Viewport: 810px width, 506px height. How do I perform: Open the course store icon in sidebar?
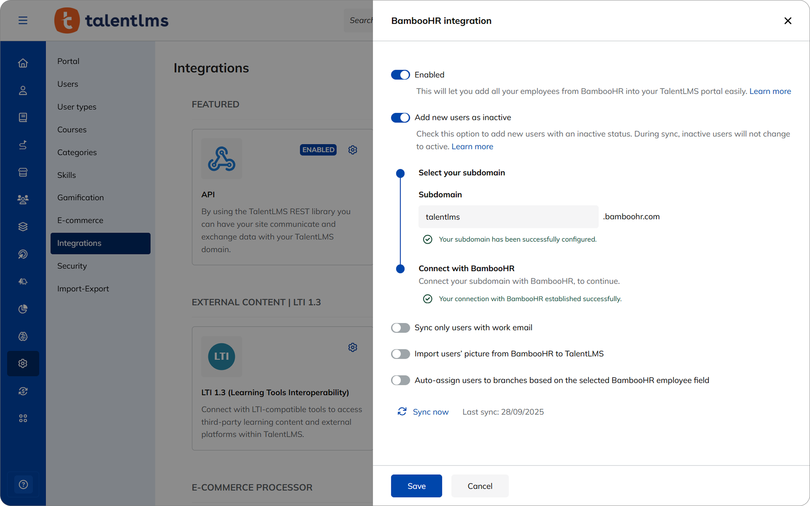click(x=23, y=172)
